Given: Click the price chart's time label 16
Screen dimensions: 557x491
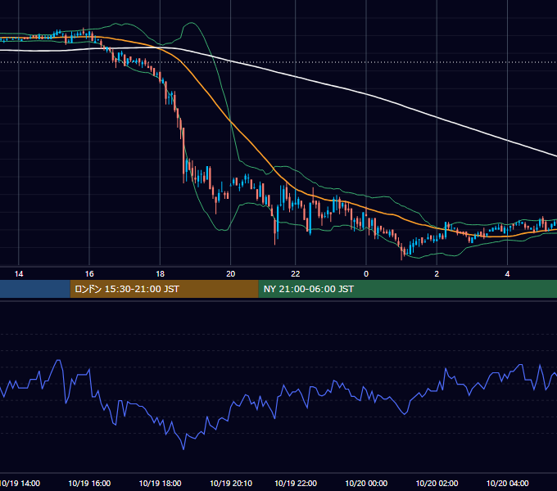Looking at the screenshot, I should point(89,274).
